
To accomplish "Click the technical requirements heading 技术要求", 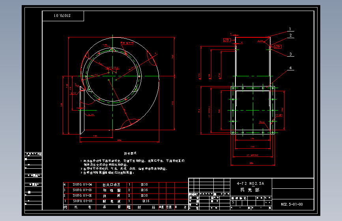I will 130,153.
